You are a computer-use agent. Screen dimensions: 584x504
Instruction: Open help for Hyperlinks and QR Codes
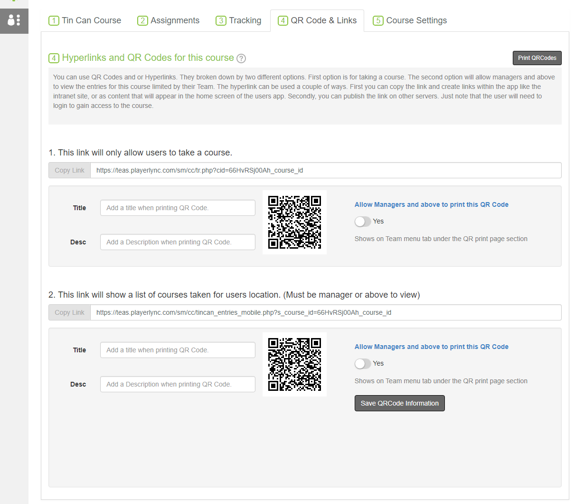tap(241, 58)
